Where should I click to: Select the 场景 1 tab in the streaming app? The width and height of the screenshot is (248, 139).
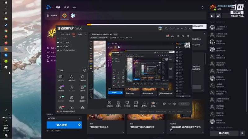(74, 34)
